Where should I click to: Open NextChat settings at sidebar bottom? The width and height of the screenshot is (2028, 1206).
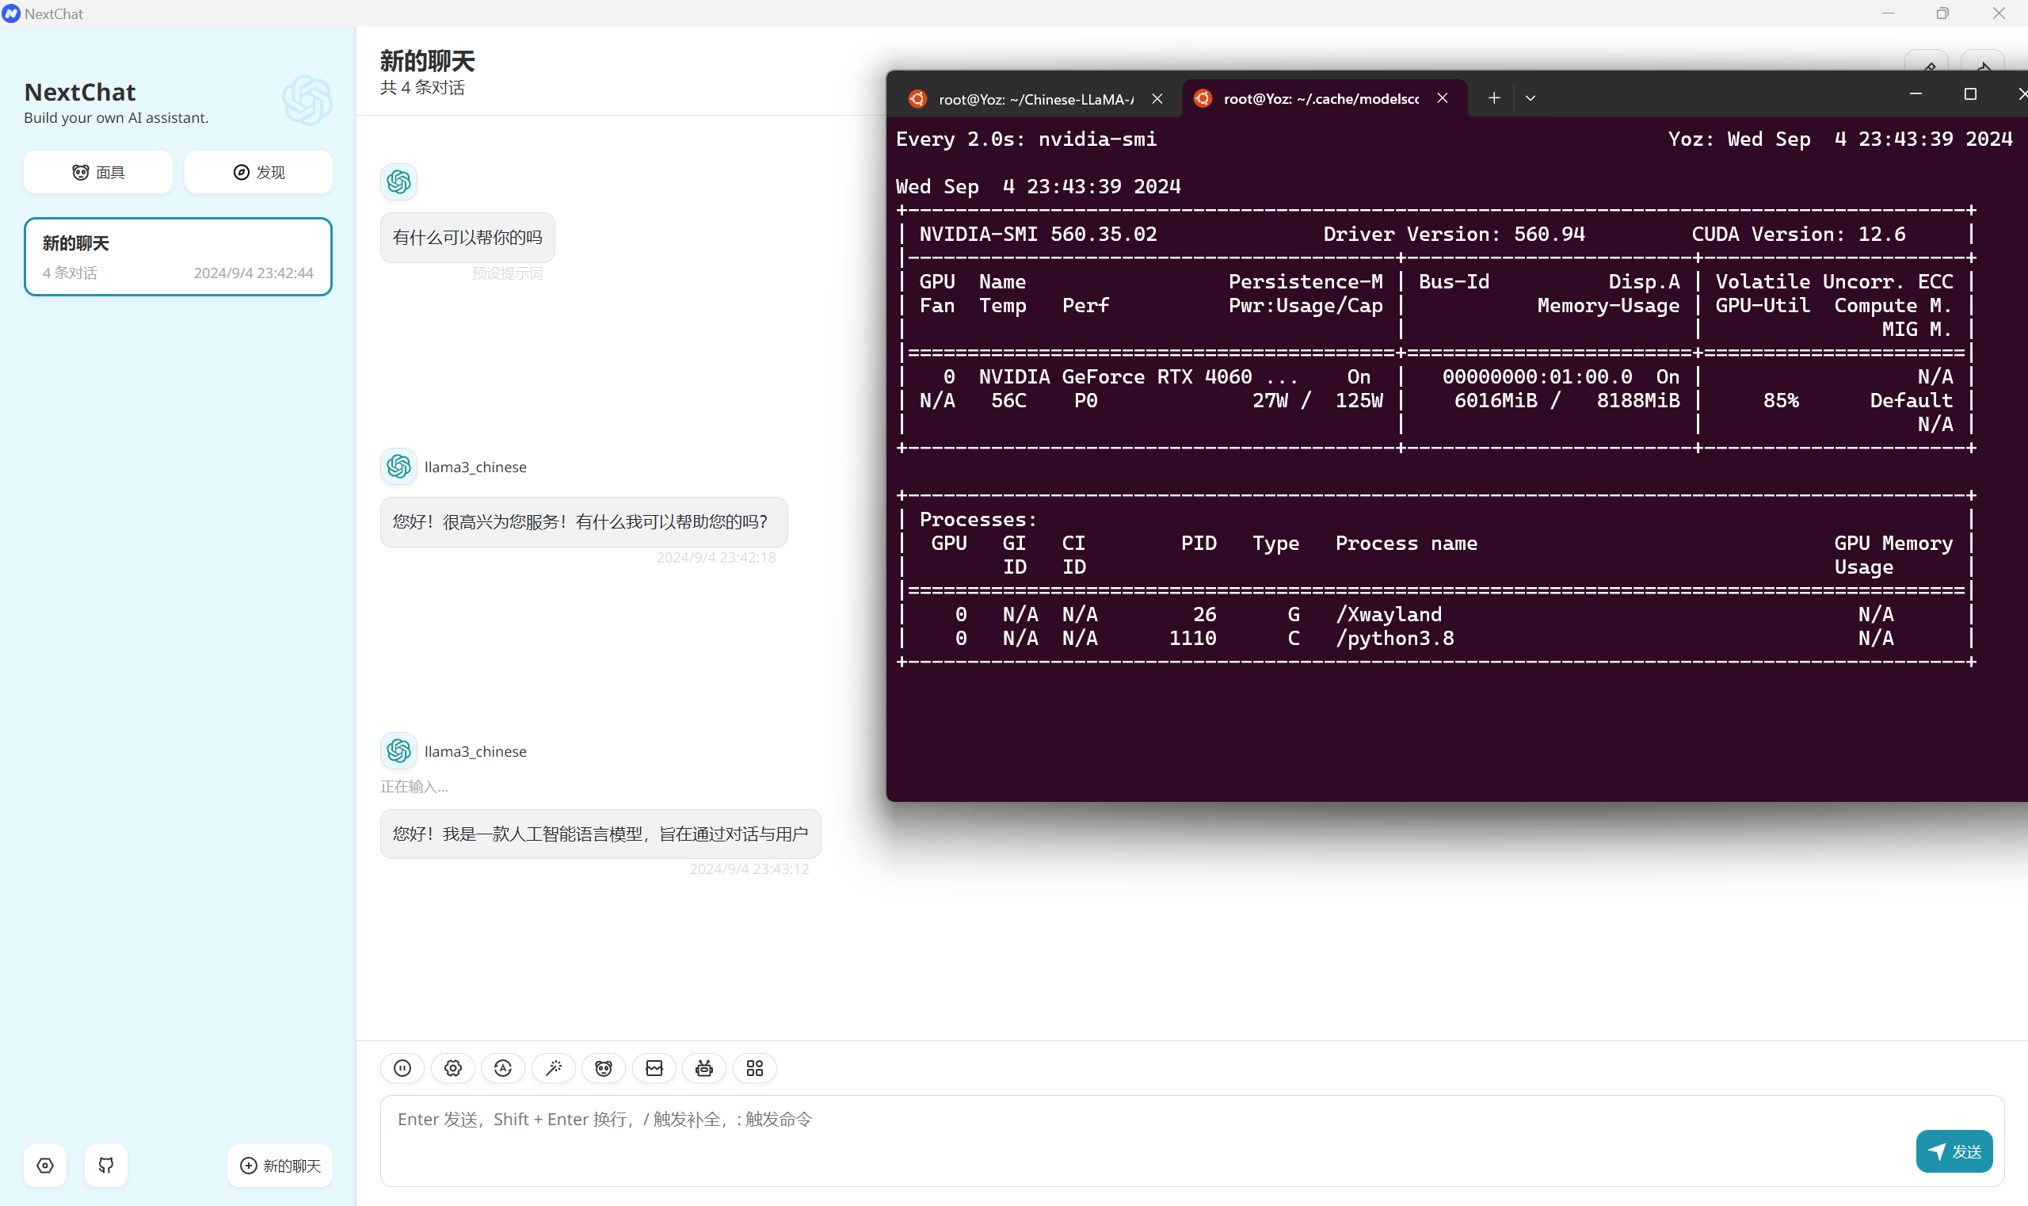tap(45, 1166)
